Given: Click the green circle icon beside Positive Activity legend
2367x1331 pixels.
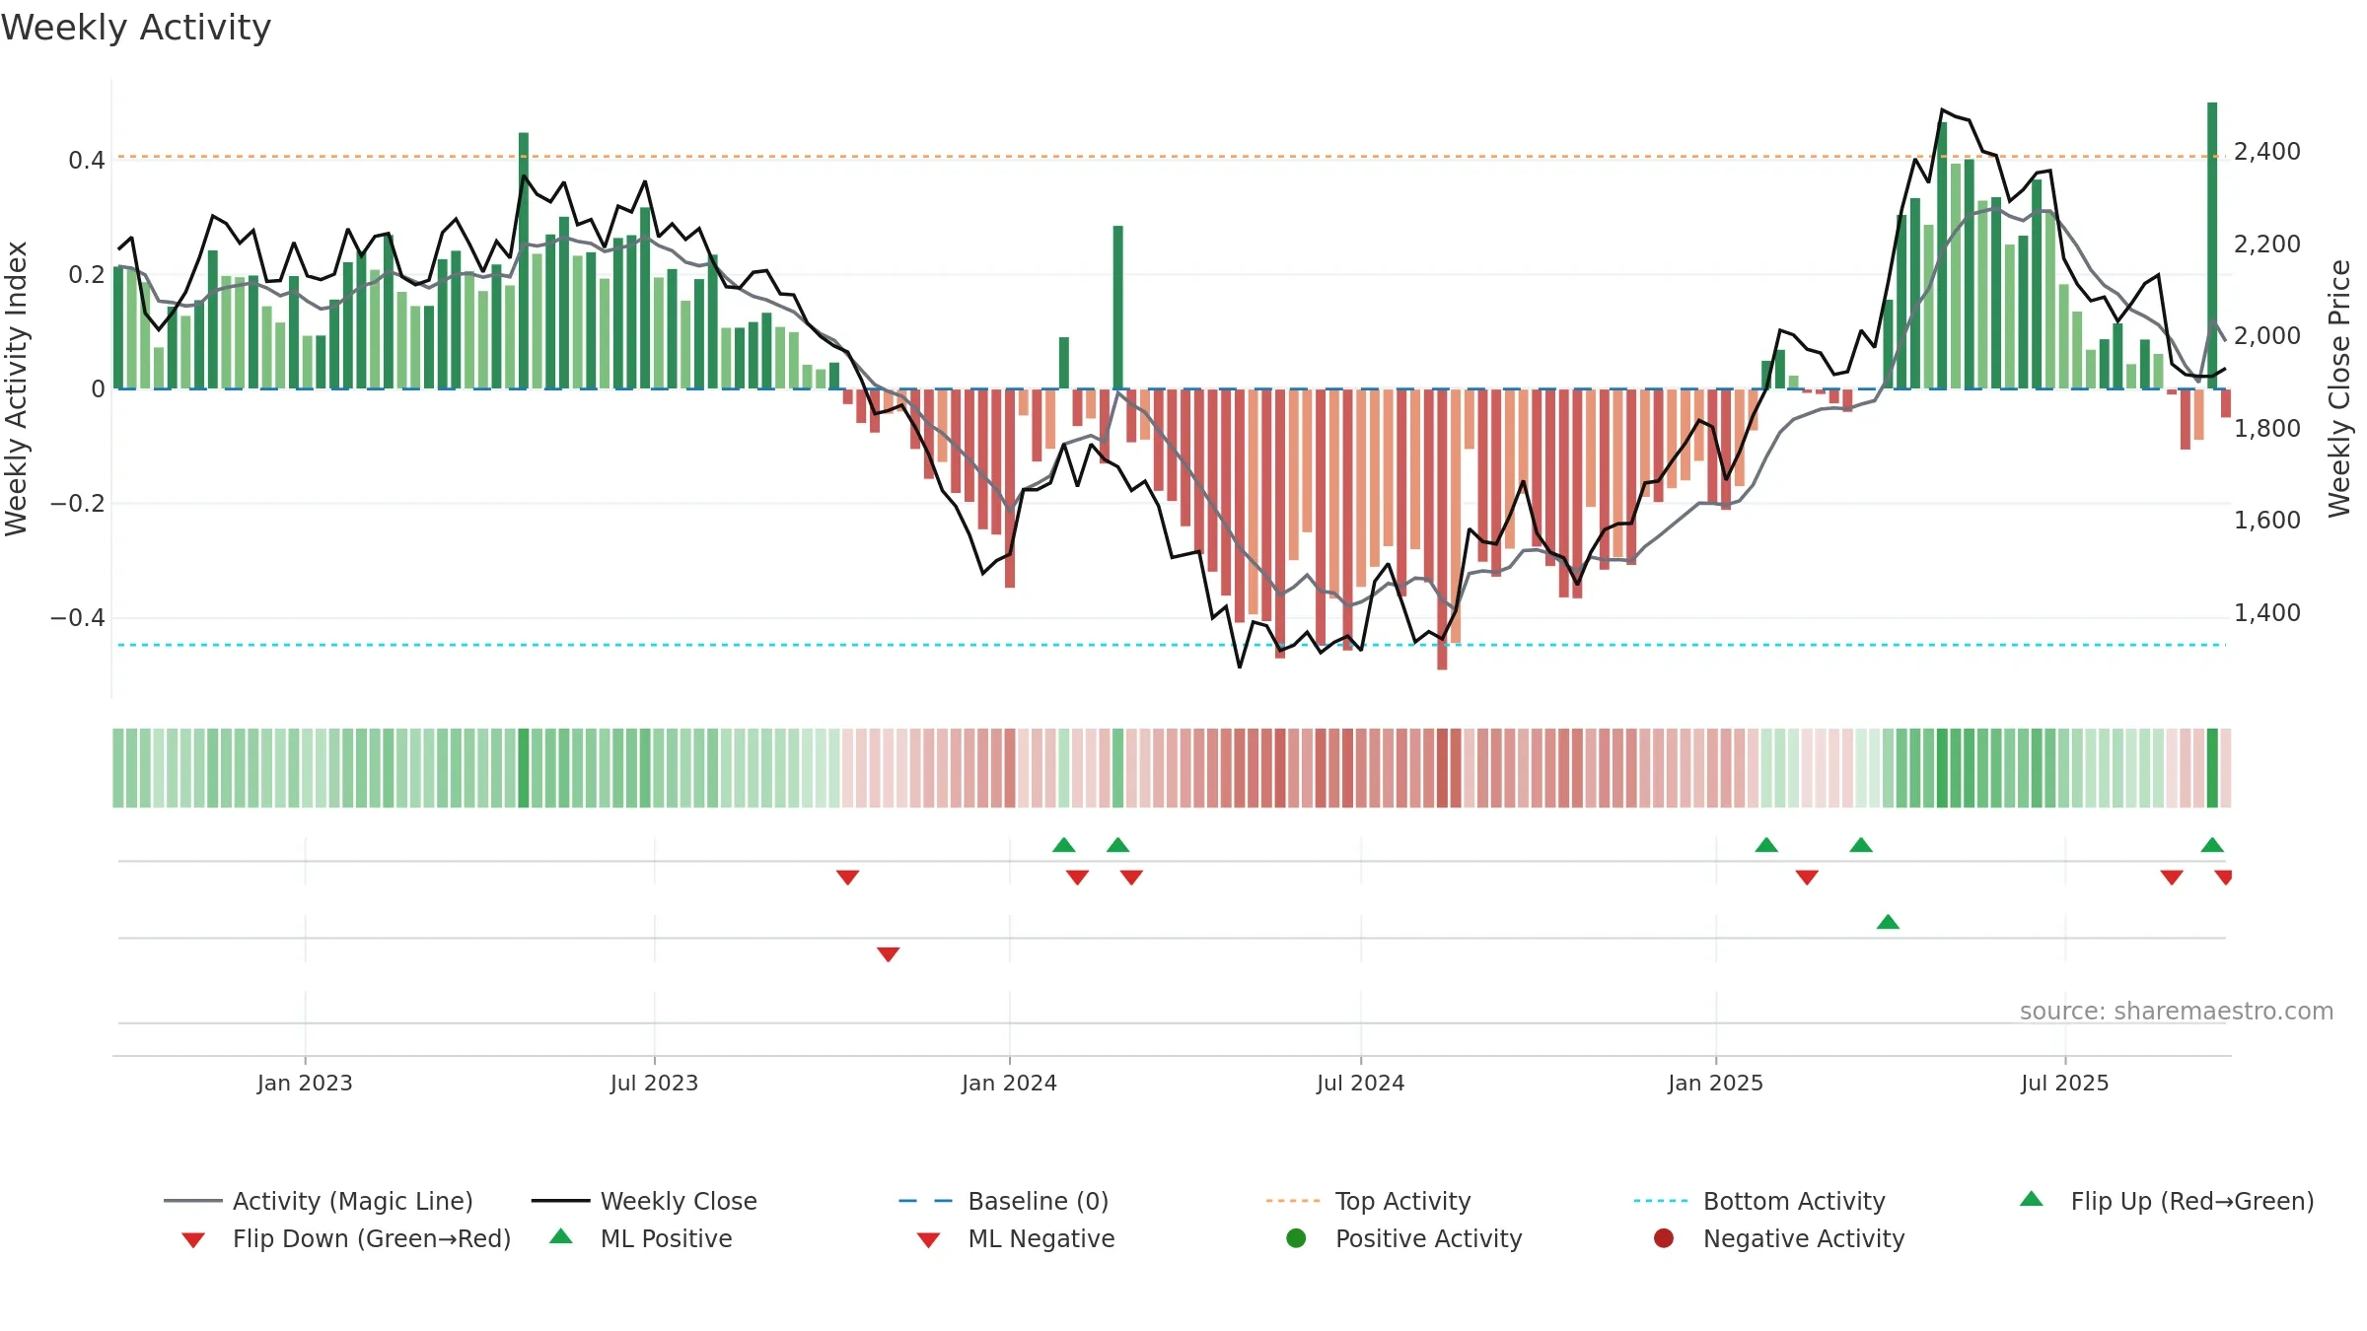Looking at the screenshot, I should click(1297, 1238).
